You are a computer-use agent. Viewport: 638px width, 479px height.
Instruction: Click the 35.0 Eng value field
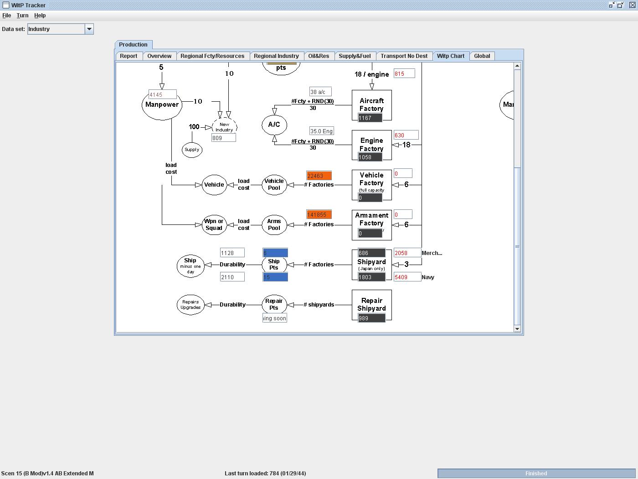point(321,131)
